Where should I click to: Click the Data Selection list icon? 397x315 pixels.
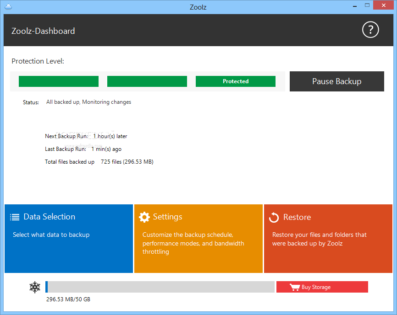(15, 217)
